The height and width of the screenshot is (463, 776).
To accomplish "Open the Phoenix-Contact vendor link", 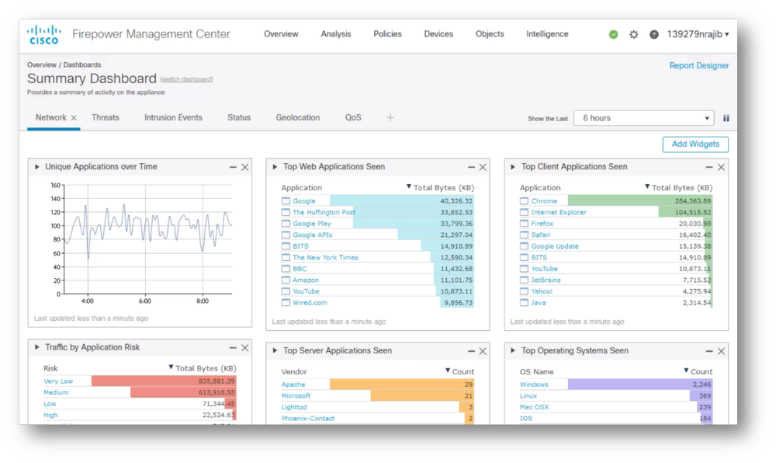I will (308, 419).
